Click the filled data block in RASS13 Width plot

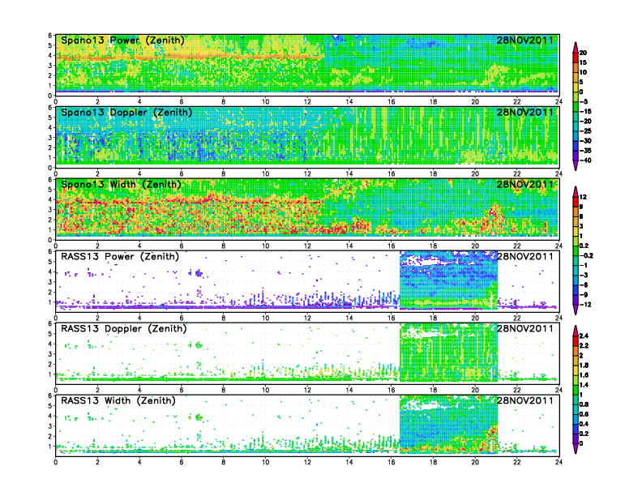pyautogui.click(x=449, y=425)
